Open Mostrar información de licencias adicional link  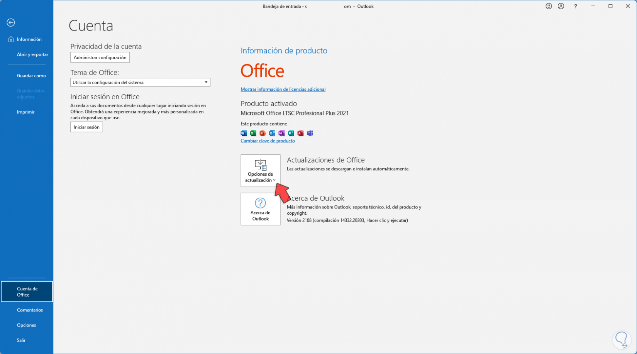(283, 89)
